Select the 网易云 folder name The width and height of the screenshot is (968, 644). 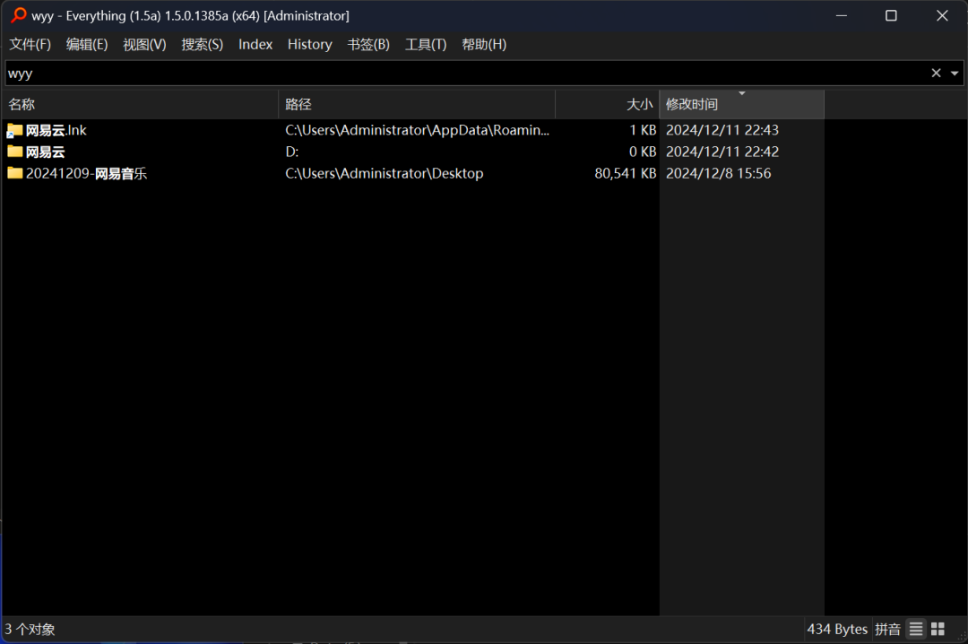[x=45, y=152]
